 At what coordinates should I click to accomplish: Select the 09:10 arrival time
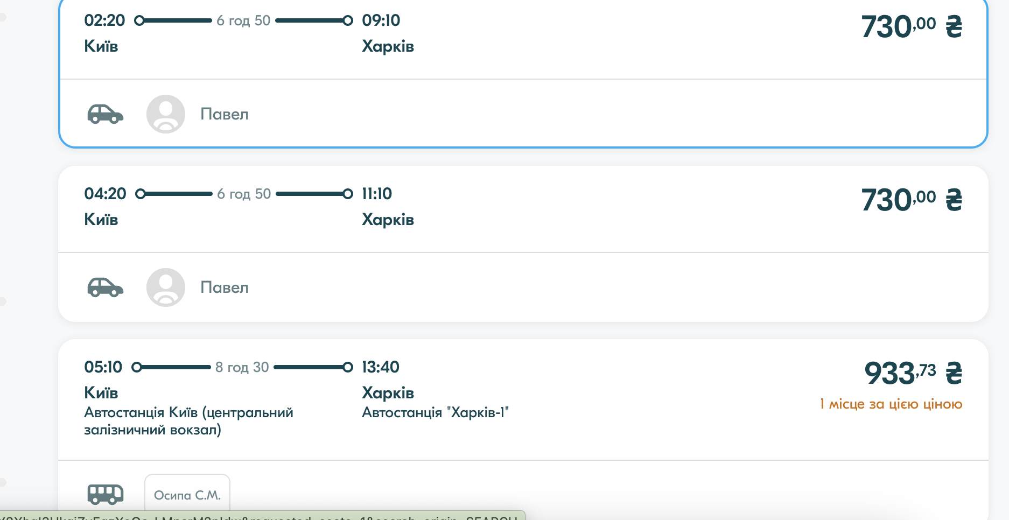pos(381,20)
